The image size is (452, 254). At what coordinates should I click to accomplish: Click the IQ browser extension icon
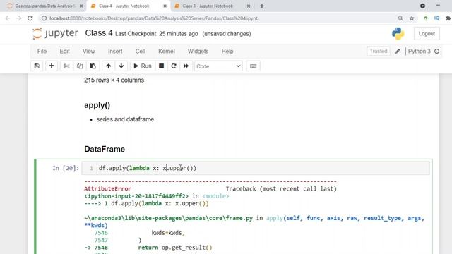coord(436,18)
